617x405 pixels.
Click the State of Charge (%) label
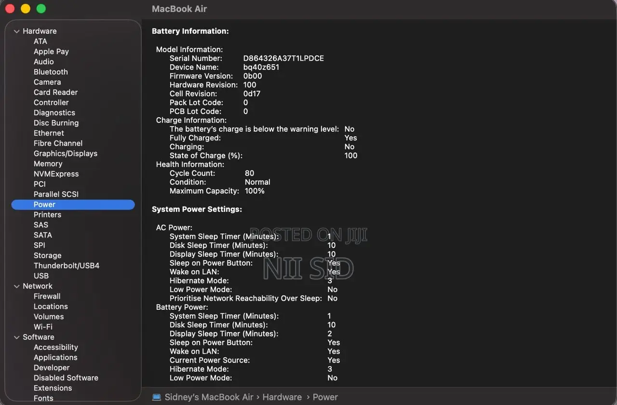point(206,155)
